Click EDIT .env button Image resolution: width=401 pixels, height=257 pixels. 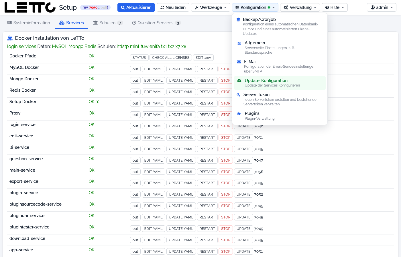203,58
